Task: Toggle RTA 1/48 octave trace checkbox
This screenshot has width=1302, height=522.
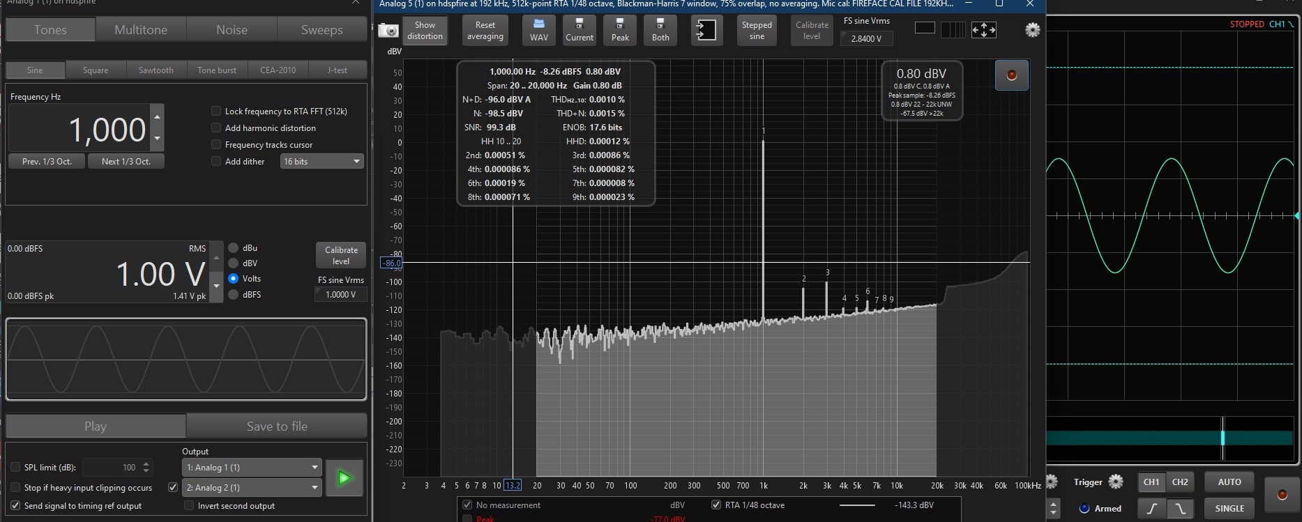Action: (x=716, y=505)
